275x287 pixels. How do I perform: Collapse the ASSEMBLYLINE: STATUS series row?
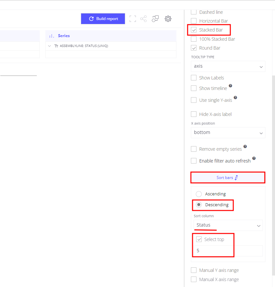click(49, 46)
